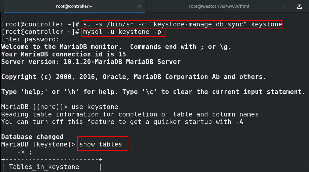Click the Enter password: line

(30, 39)
